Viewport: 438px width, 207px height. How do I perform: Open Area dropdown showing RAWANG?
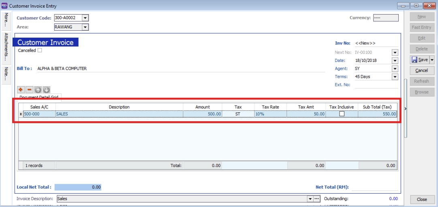(x=85, y=27)
